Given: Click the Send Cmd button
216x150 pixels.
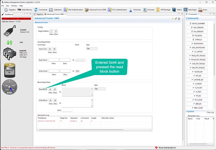Looking at the screenshot, I should pyautogui.click(x=43, y=49).
